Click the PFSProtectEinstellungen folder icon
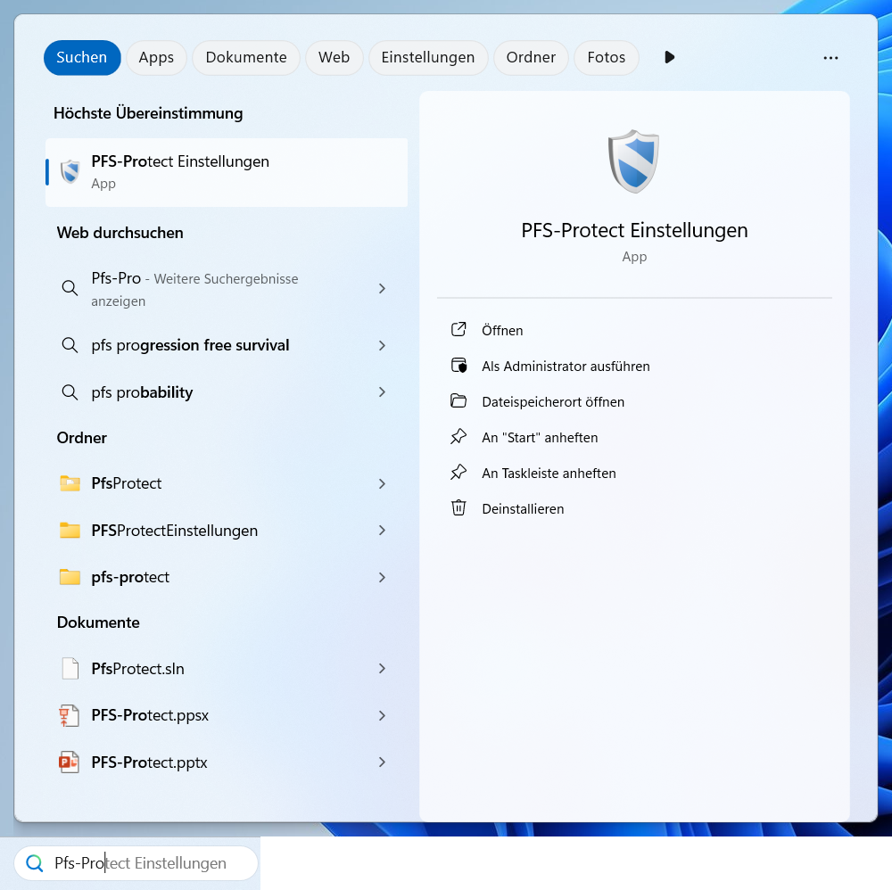 (x=70, y=531)
